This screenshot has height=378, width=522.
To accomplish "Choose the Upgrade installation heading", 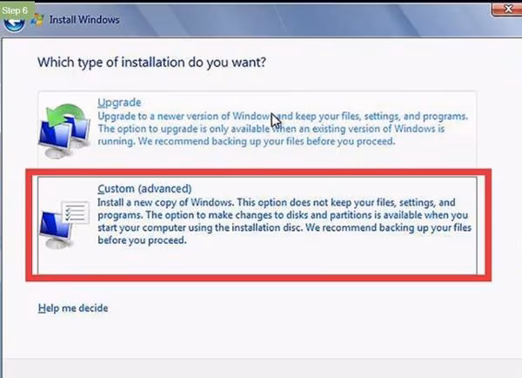I will (119, 102).
